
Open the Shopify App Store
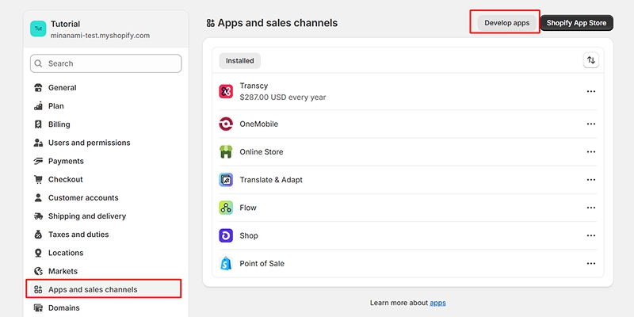(x=577, y=23)
